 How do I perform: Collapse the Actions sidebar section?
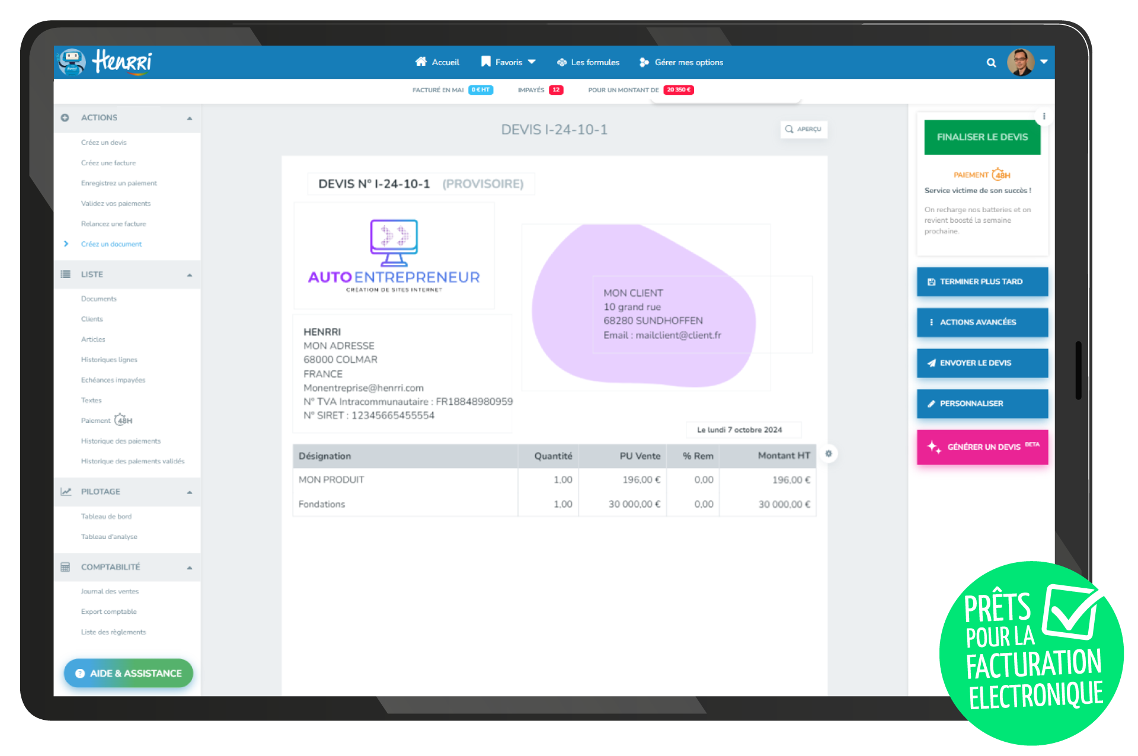190,118
